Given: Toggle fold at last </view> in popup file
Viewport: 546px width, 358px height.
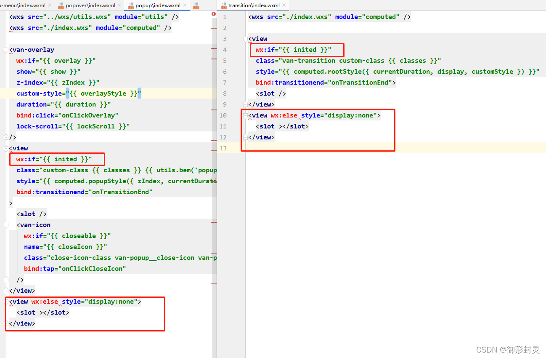Looking at the screenshot, I should click(x=6, y=323).
